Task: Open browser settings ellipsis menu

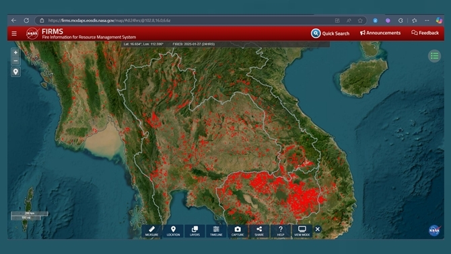Action: 427,20
